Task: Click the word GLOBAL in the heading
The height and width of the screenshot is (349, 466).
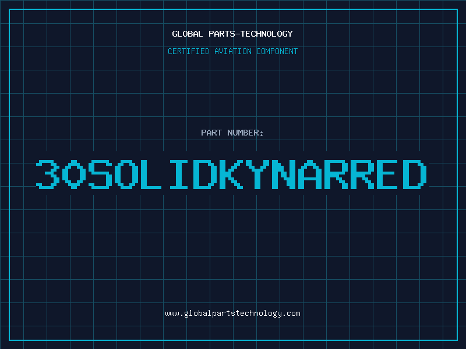Action: pyautogui.click(x=188, y=34)
